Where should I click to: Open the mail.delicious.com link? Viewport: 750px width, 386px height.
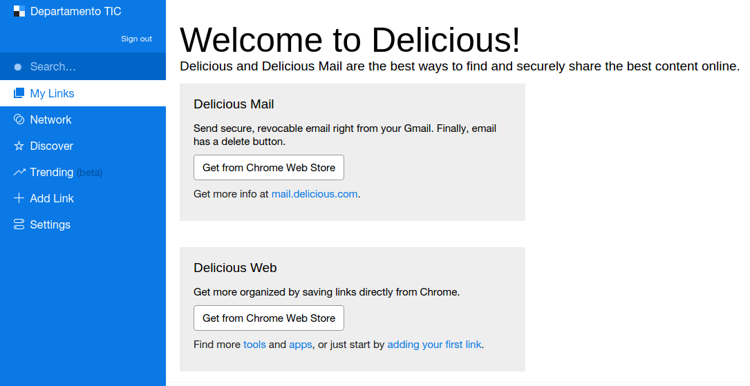click(x=315, y=194)
